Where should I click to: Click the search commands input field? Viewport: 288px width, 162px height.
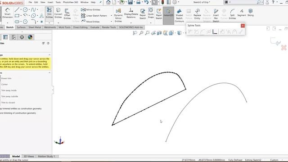tap(242, 2)
